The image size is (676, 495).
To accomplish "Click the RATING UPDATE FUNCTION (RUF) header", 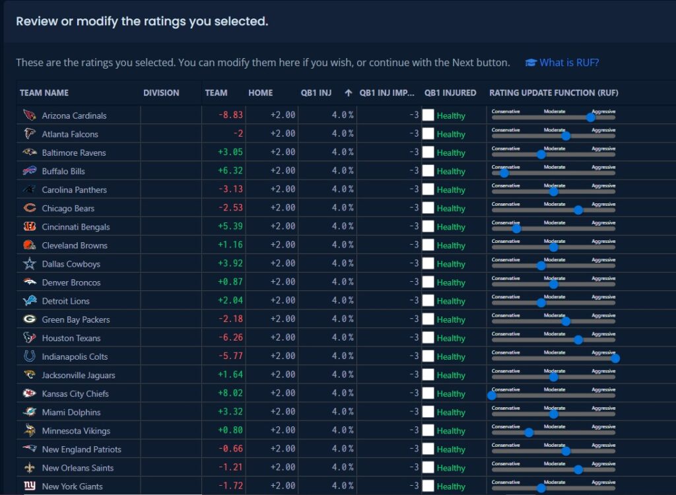I will 554,92.
